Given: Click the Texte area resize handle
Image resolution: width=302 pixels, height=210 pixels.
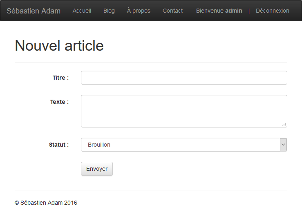Looking at the screenshot, I should point(284,125).
